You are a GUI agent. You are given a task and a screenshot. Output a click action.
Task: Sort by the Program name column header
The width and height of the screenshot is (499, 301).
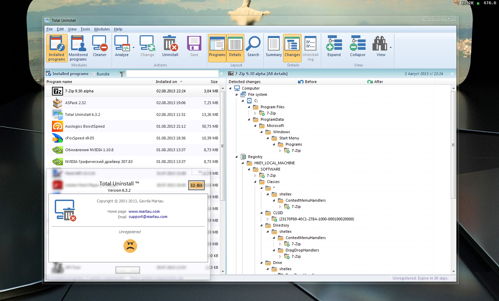(99, 82)
